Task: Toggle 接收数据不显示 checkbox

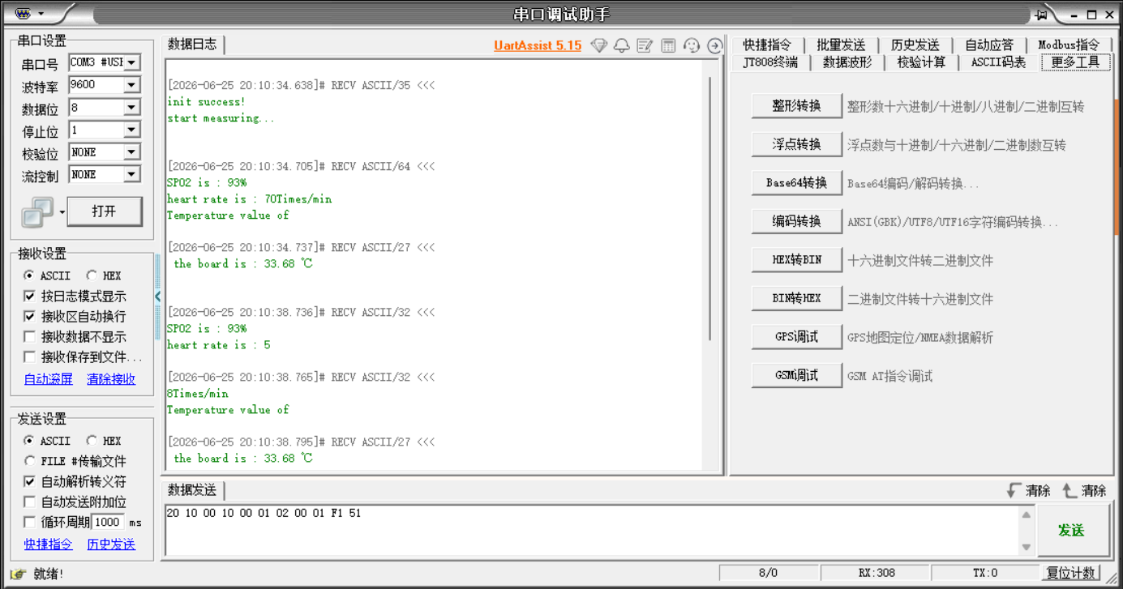Action: pyautogui.click(x=30, y=337)
